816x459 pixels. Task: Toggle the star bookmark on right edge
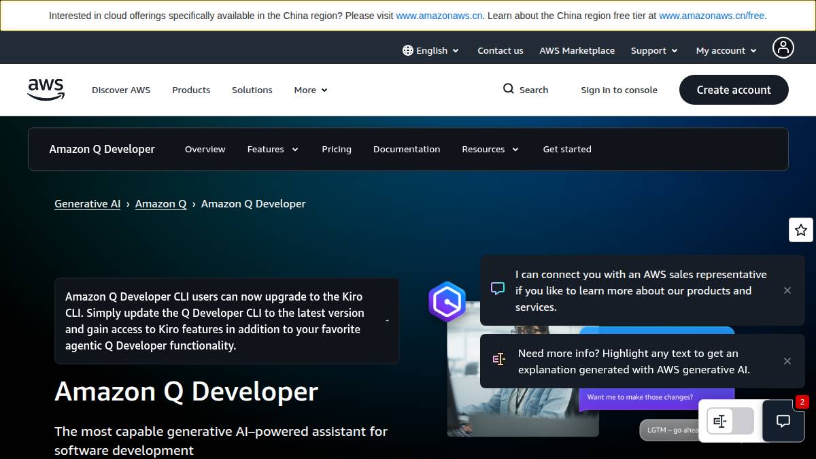click(x=801, y=230)
